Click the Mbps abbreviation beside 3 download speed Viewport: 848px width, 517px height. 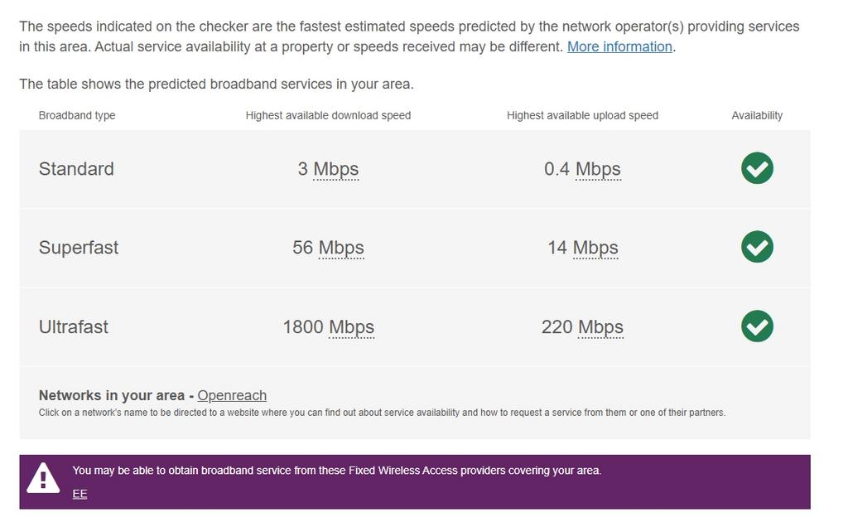click(336, 169)
